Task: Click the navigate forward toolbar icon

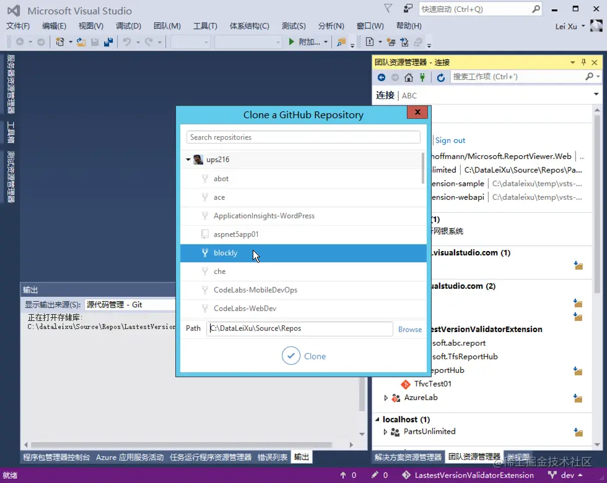Action: pyautogui.click(x=41, y=41)
